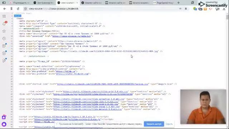Image resolution: width=229 pixels, height=129 pixels.
Task: Open the tilda-grid min.css stylesheet link
Action: 96,92
